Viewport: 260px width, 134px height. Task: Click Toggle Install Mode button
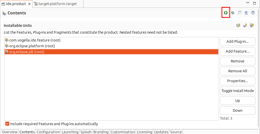(x=238, y=91)
